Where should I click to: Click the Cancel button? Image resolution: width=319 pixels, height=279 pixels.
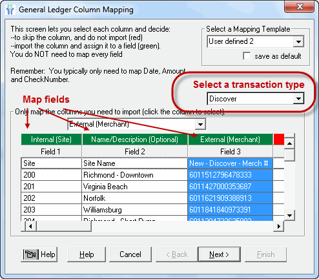pos(130,254)
